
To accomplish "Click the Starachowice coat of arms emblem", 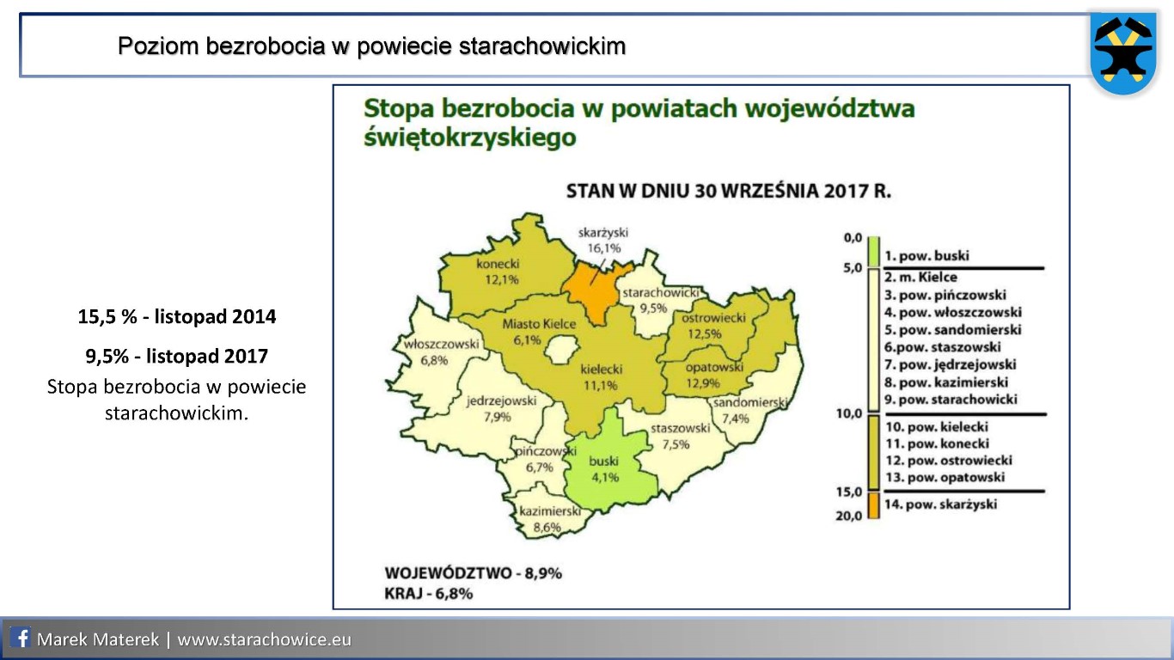I will [x=1122, y=53].
